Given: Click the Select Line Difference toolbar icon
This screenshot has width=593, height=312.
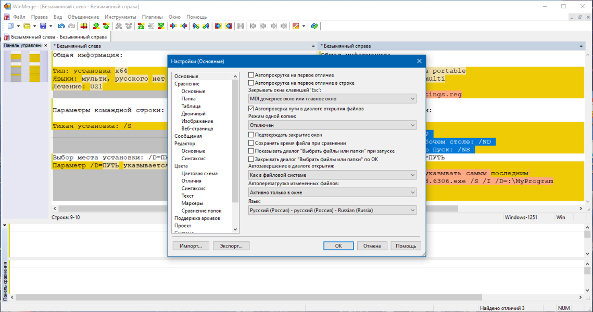Looking at the screenshot, I should 84,26.
